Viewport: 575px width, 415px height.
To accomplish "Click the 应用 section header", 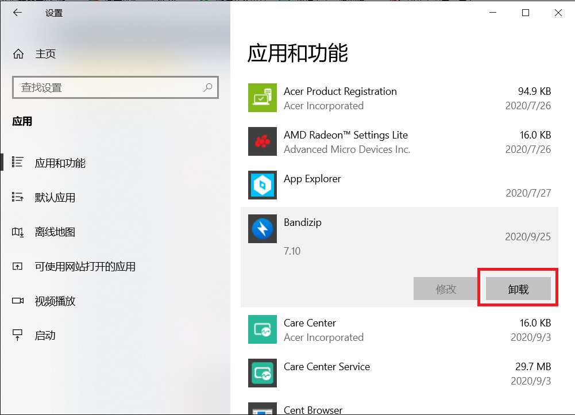I will pyautogui.click(x=22, y=121).
